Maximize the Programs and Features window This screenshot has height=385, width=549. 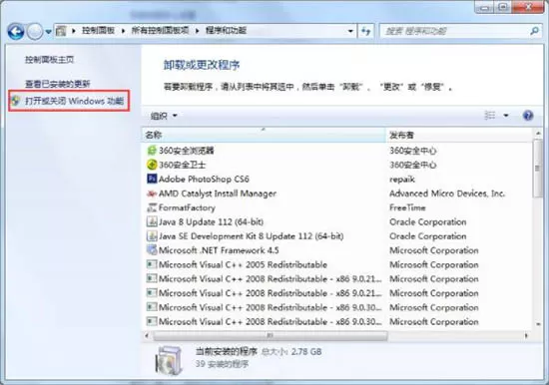[x=503, y=7]
